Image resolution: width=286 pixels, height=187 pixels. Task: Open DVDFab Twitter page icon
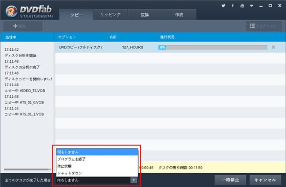pyautogui.click(x=223, y=6)
